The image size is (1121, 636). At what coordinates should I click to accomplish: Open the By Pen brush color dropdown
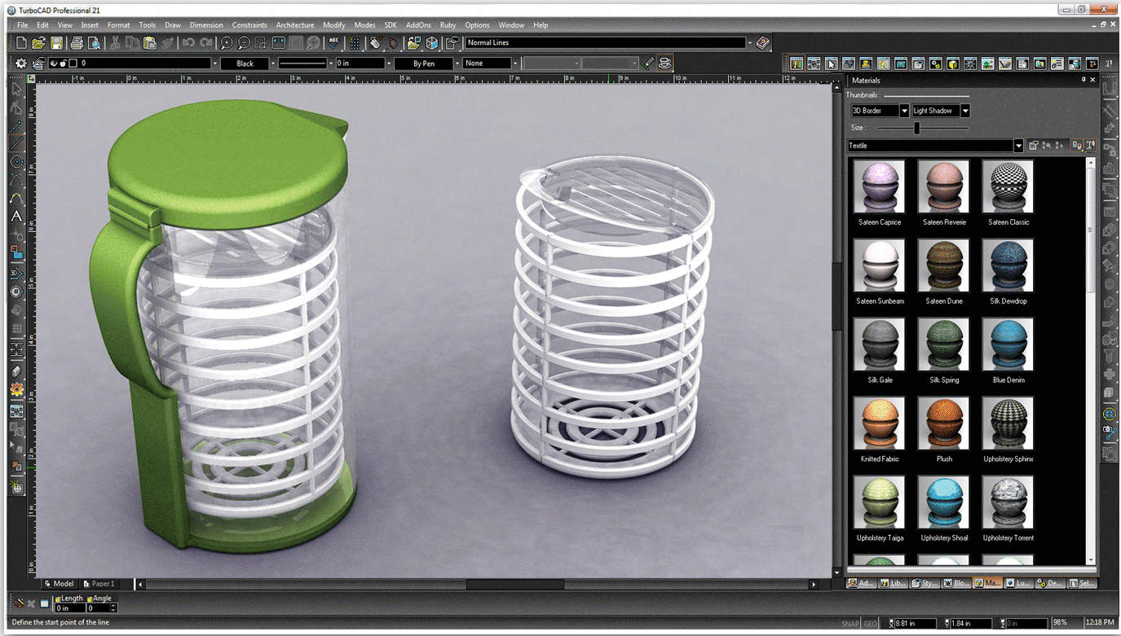click(x=457, y=63)
